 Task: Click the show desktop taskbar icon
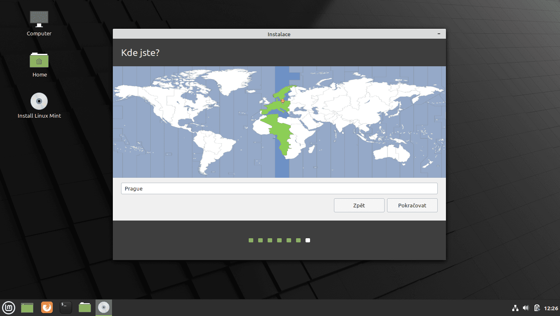coord(27,307)
